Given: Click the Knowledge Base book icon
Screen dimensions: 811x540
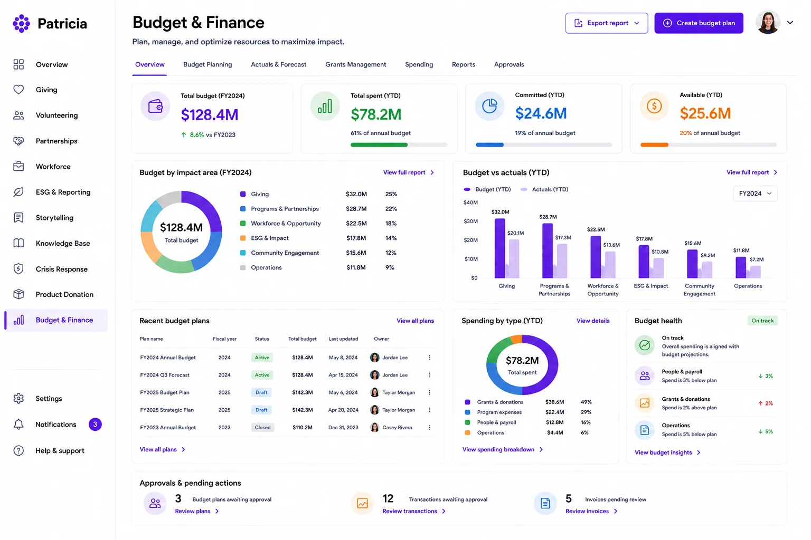Looking at the screenshot, I should [x=18, y=243].
